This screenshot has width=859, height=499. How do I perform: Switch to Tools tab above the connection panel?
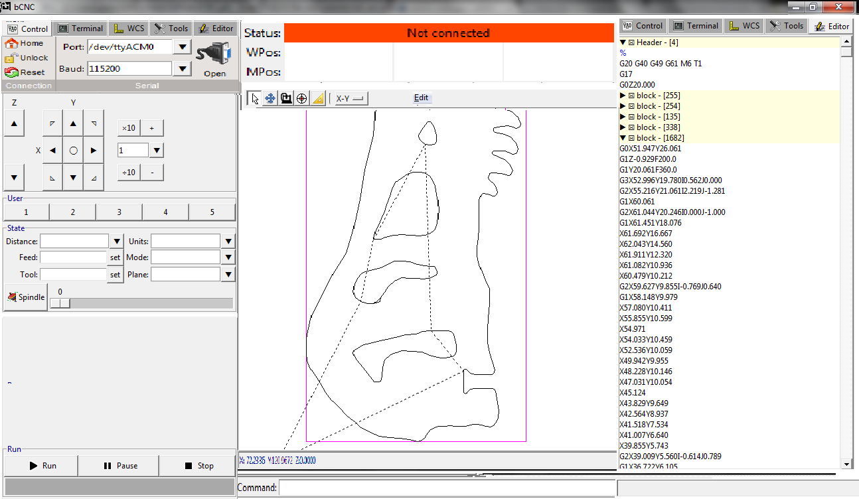pyautogui.click(x=171, y=29)
